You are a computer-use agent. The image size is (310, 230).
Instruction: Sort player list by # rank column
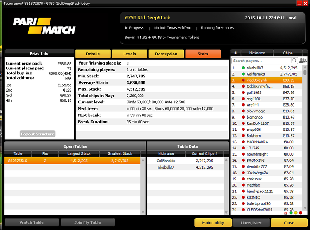(236, 53)
